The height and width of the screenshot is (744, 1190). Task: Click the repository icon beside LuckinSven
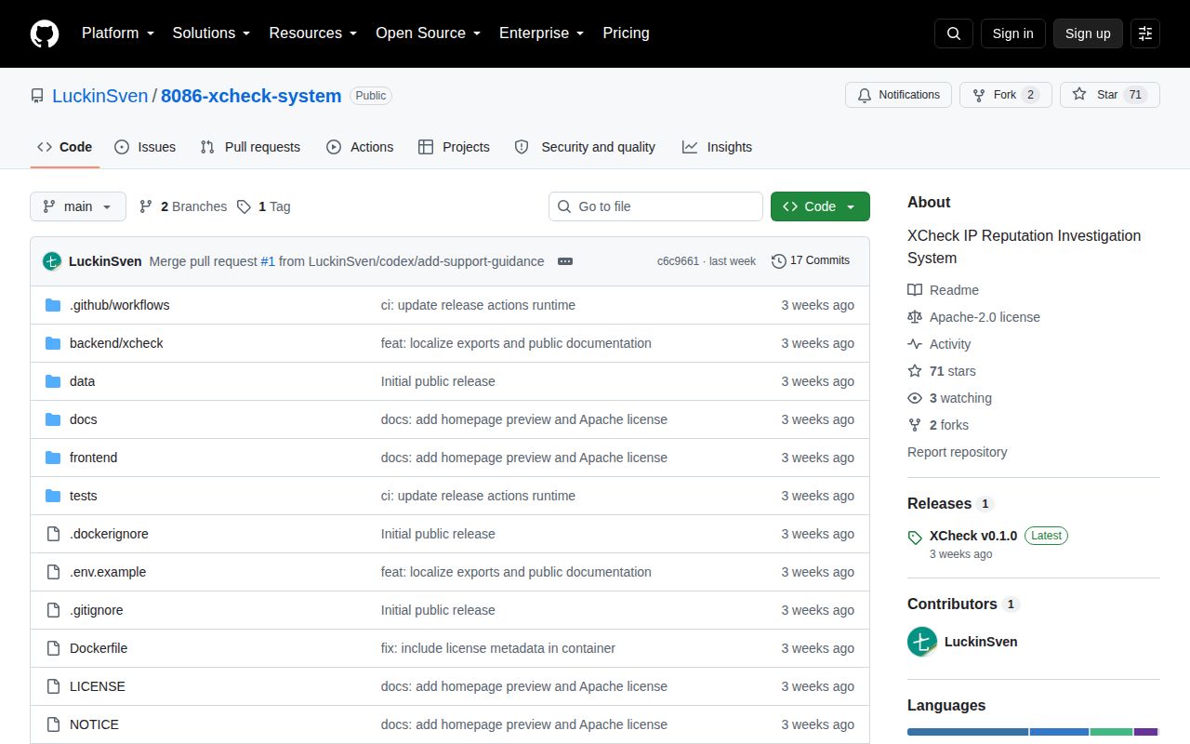[37, 96]
